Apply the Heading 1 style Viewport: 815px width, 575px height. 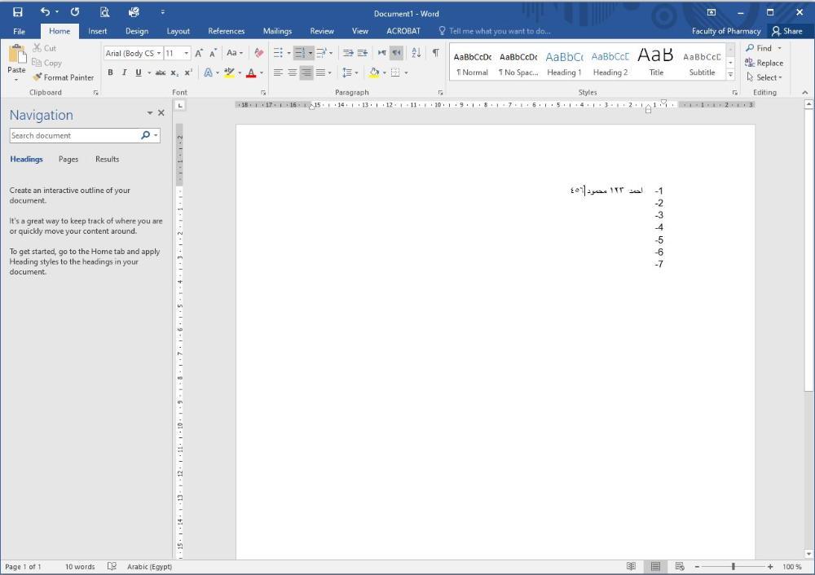coord(564,63)
